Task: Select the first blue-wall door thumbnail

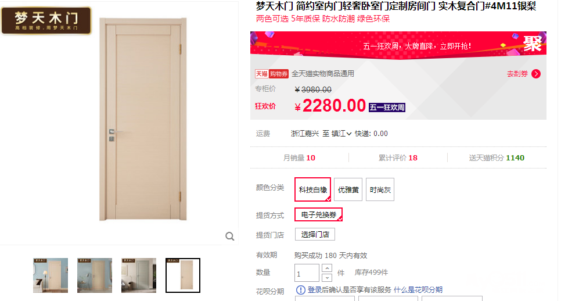Action: pos(51,275)
